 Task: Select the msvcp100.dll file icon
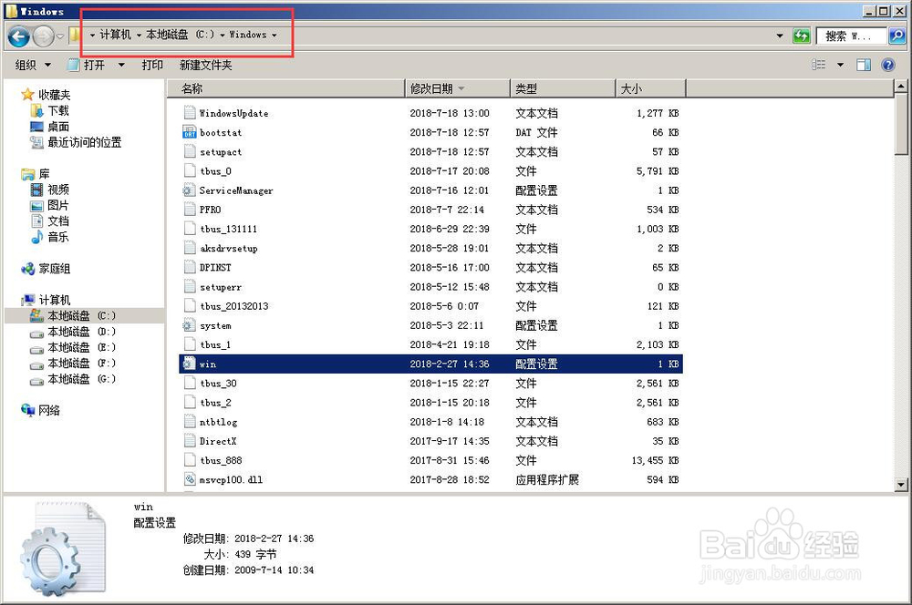coord(189,479)
